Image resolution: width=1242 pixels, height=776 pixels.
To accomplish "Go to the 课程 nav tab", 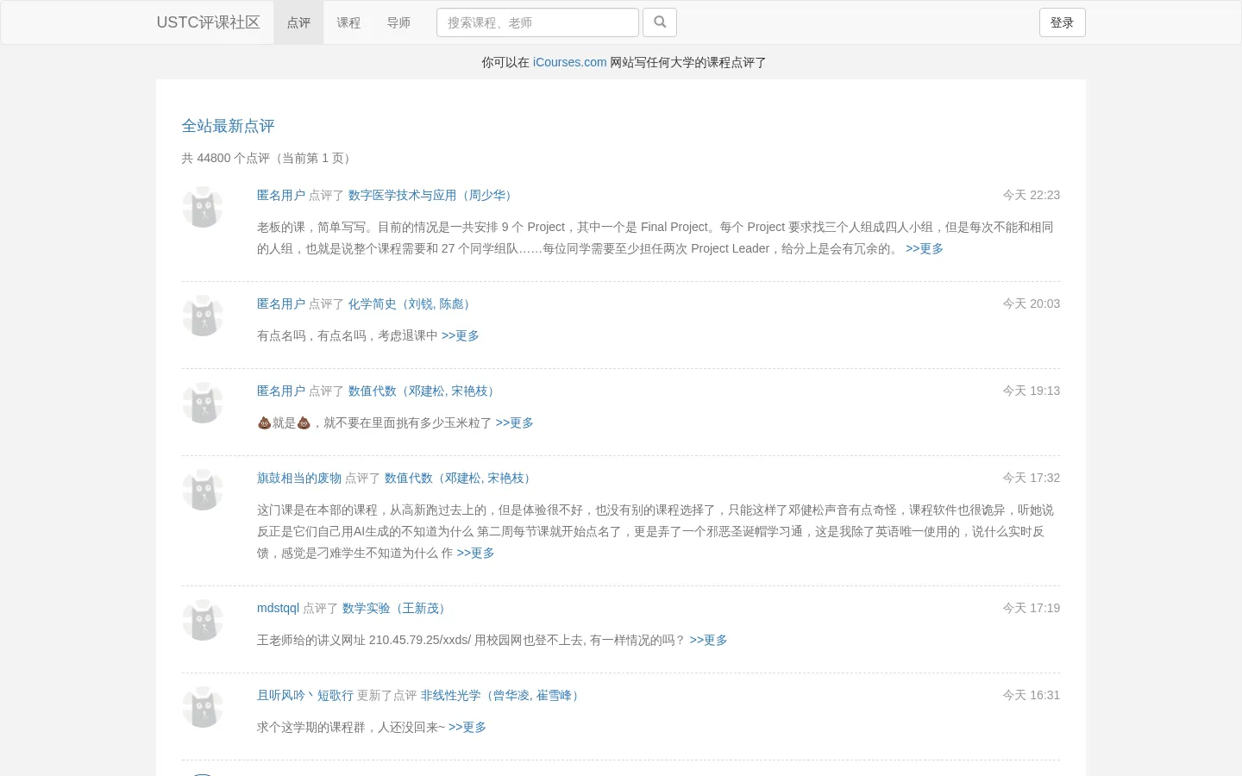I will pyautogui.click(x=348, y=22).
